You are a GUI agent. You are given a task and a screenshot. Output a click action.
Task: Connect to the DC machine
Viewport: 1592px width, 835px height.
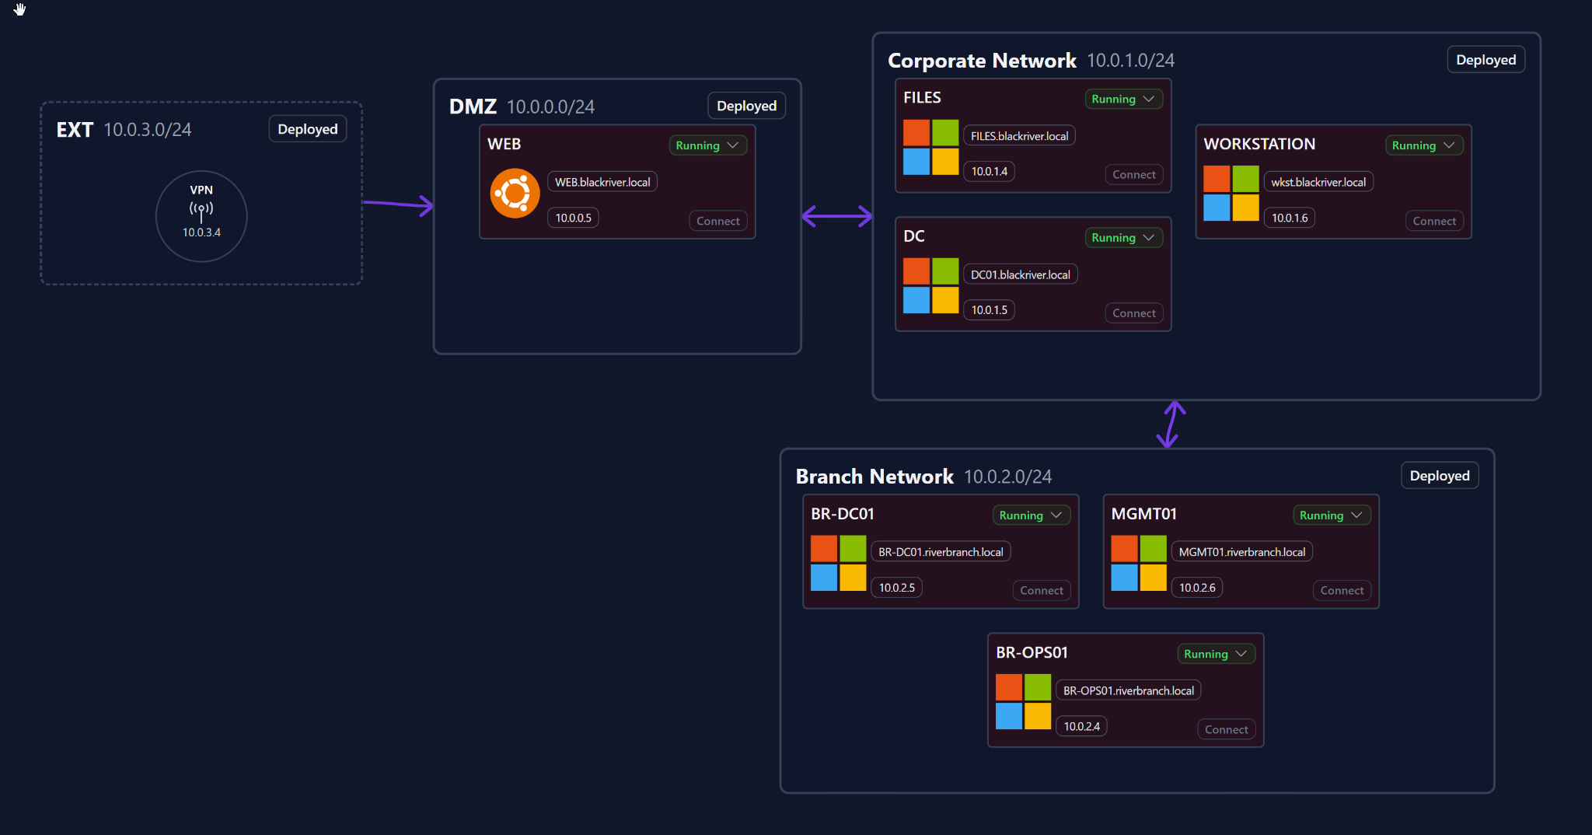(1134, 313)
